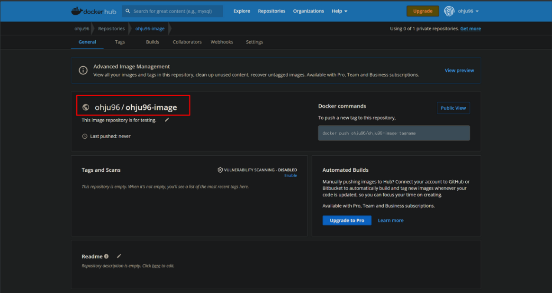
Task: Switch to the General tab
Action: pos(87,42)
